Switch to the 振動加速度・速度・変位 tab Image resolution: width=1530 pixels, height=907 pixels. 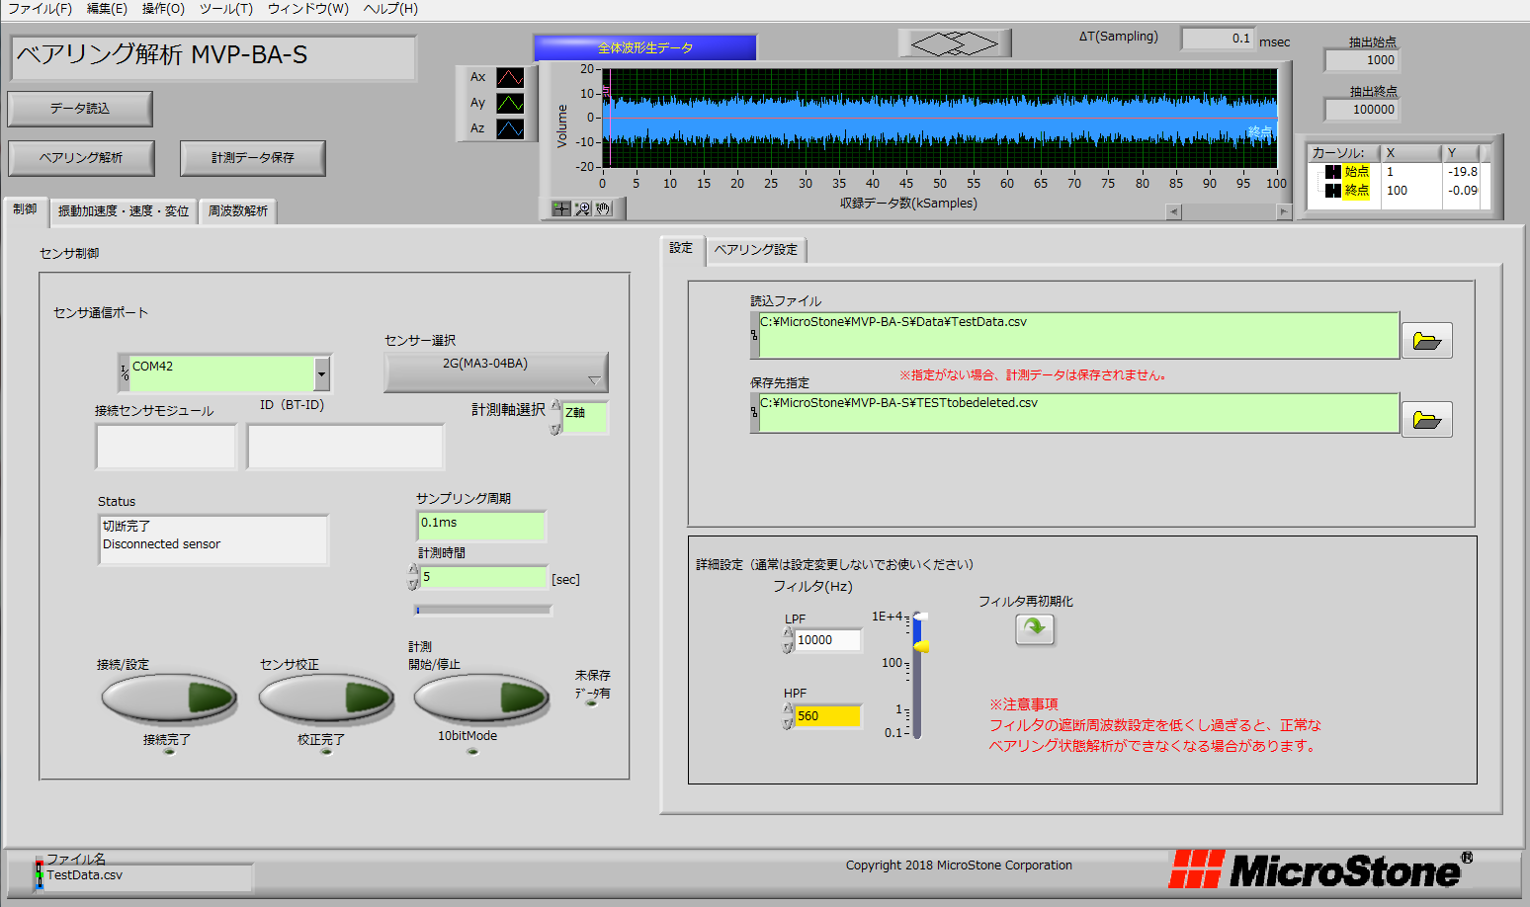coord(124,211)
